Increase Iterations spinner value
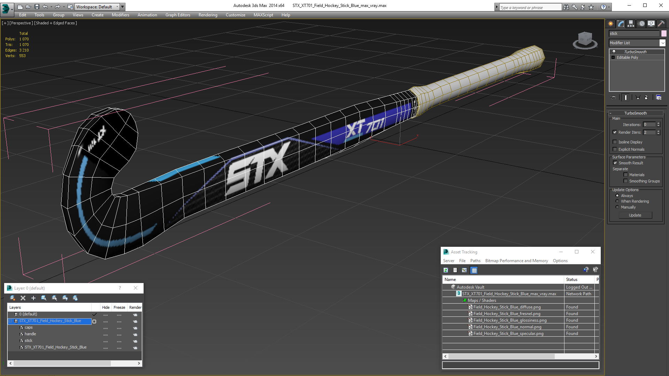 pyautogui.click(x=659, y=123)
